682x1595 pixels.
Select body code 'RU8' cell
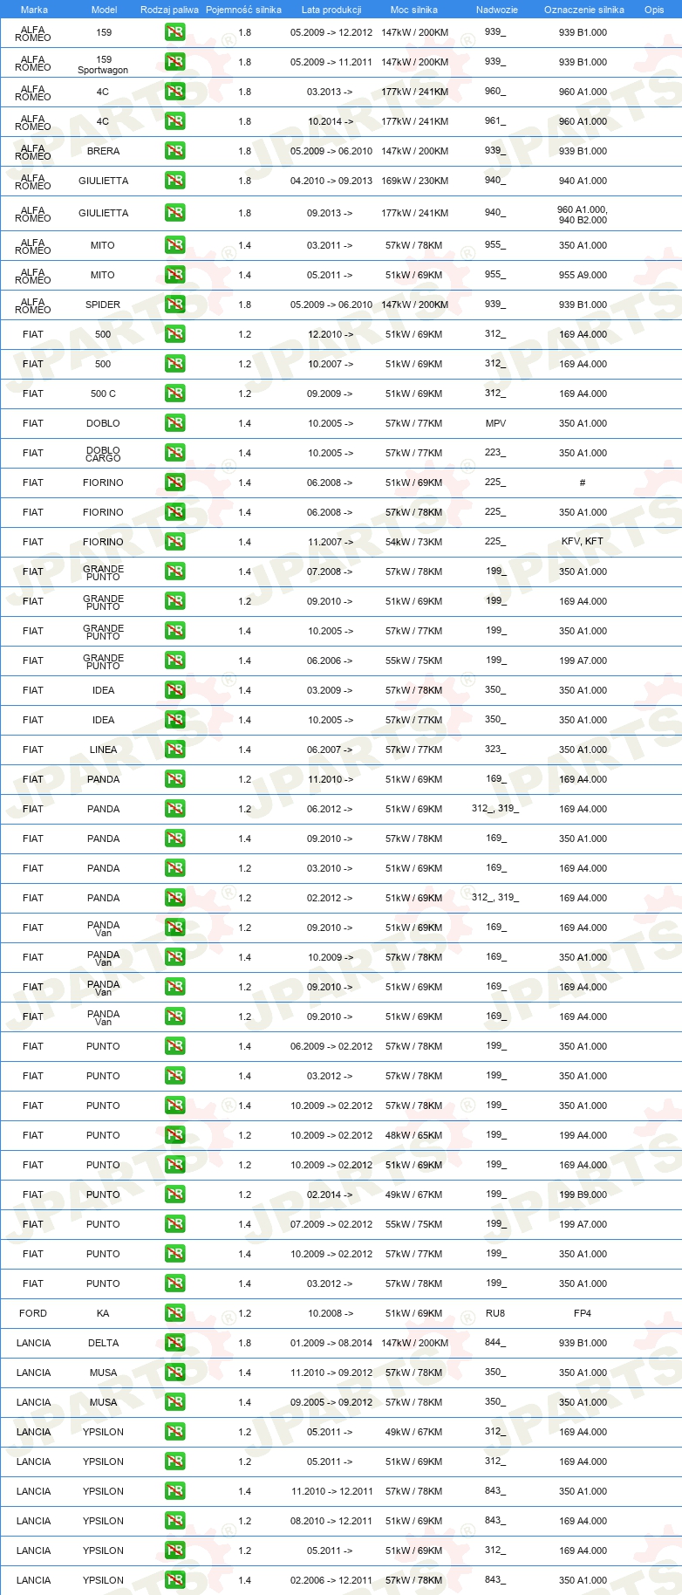(495, 1313)
